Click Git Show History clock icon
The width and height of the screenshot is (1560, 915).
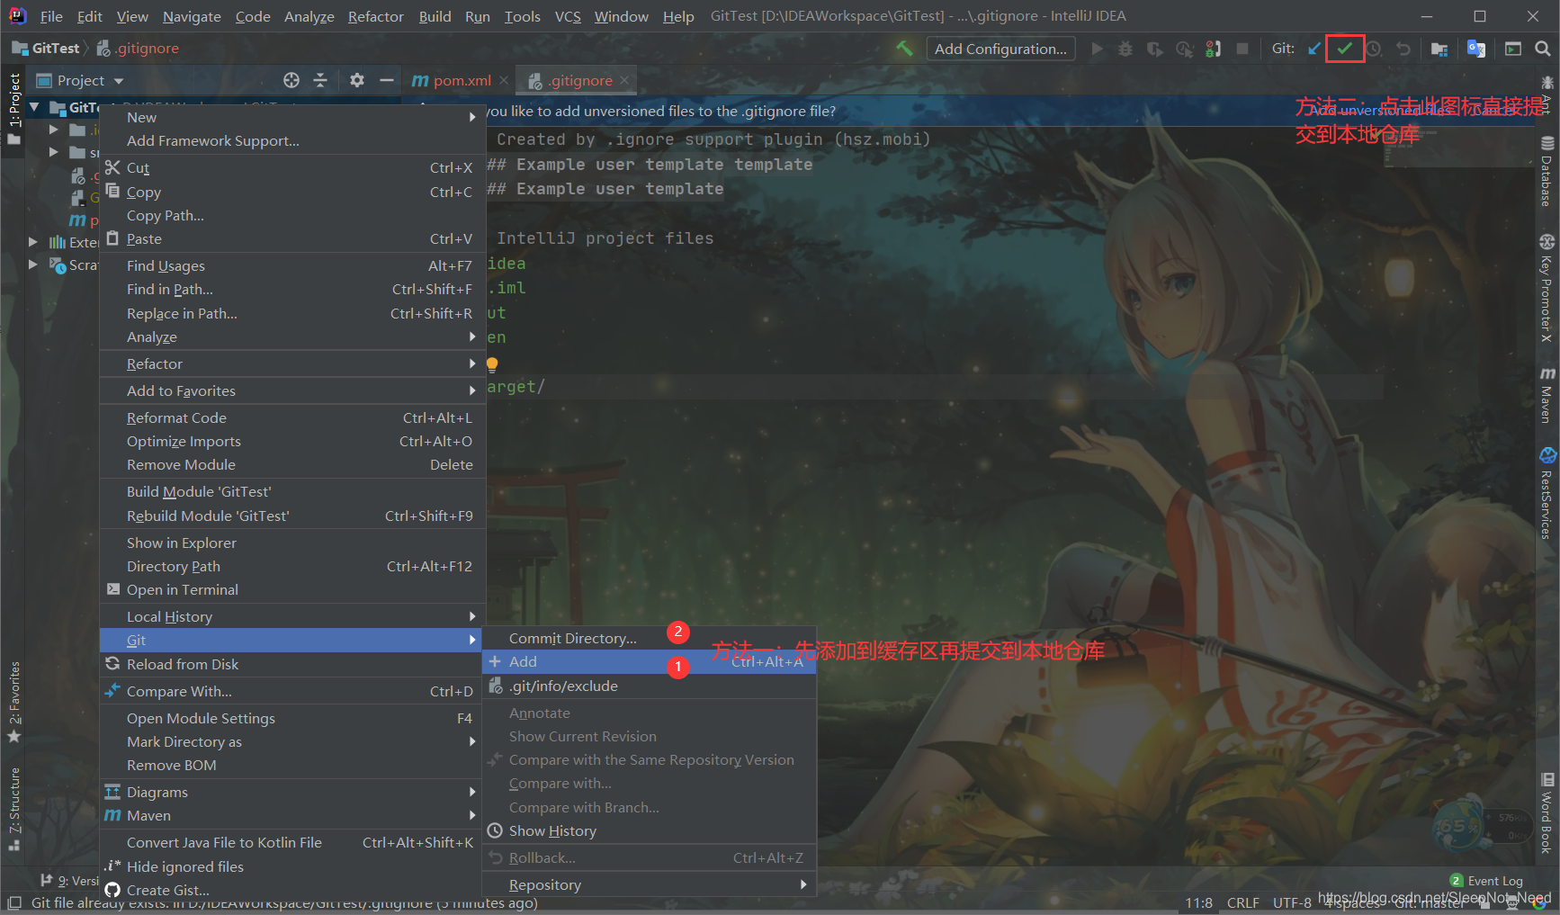click(x=1374, y=49)
